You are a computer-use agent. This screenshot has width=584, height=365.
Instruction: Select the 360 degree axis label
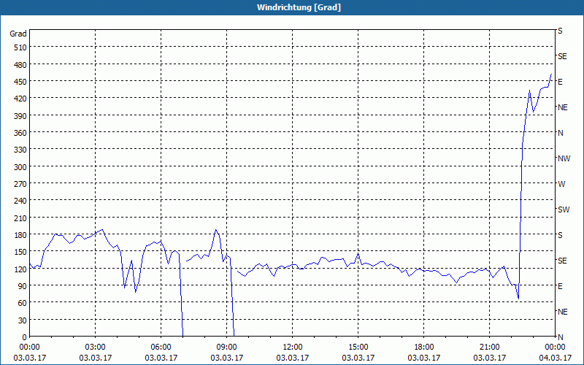[20, 133]
